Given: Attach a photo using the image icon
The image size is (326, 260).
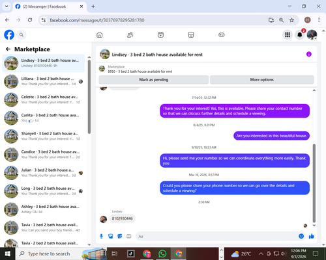Looking at the screenshot, I should pos(111,236).
